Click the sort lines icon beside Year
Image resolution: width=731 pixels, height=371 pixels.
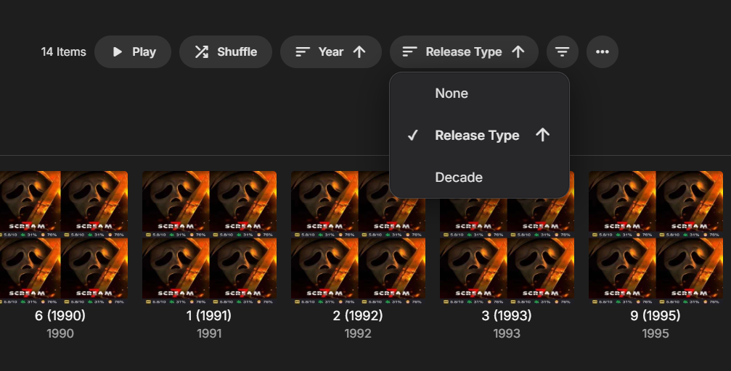point(303,52)
